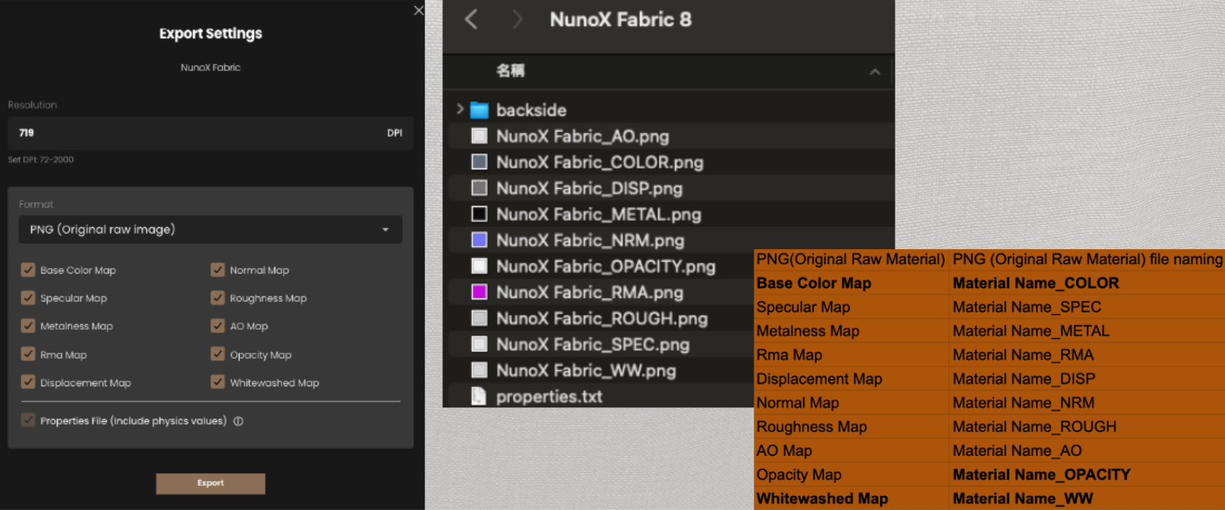Screen dimensions: 1225x510
Task: Click the blue backside folder icon
Action: 479,110
